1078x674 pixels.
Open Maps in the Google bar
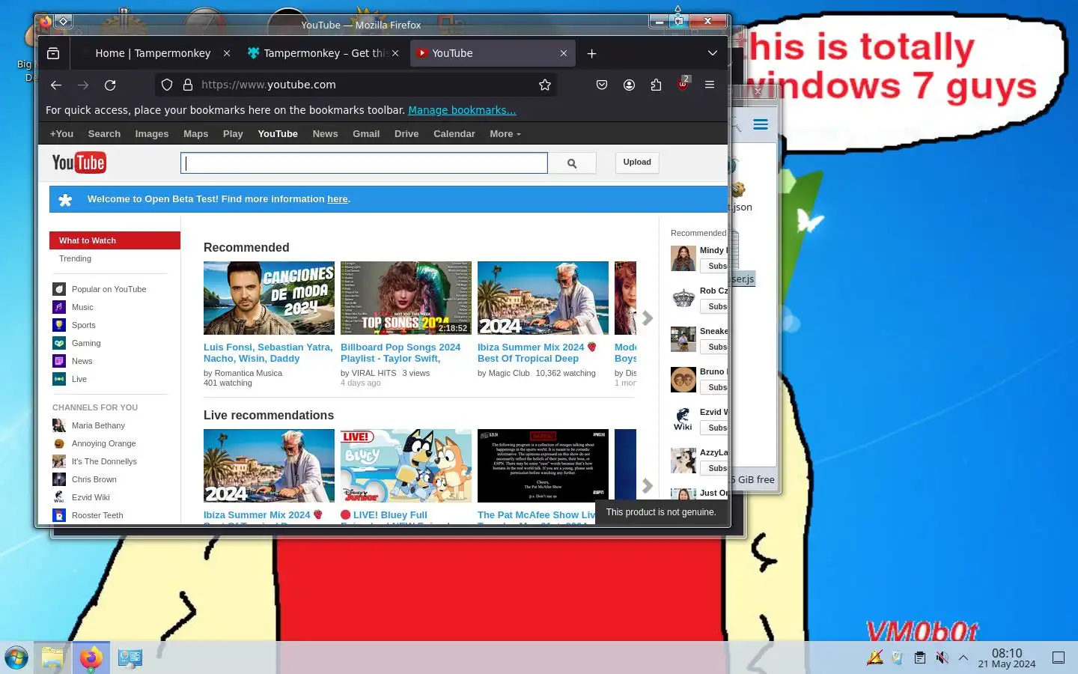click(x=196, y=134)
